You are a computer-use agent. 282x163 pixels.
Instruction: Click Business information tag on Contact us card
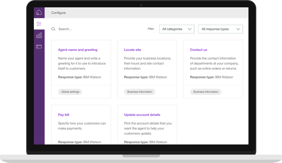click(x=206, y=92)
